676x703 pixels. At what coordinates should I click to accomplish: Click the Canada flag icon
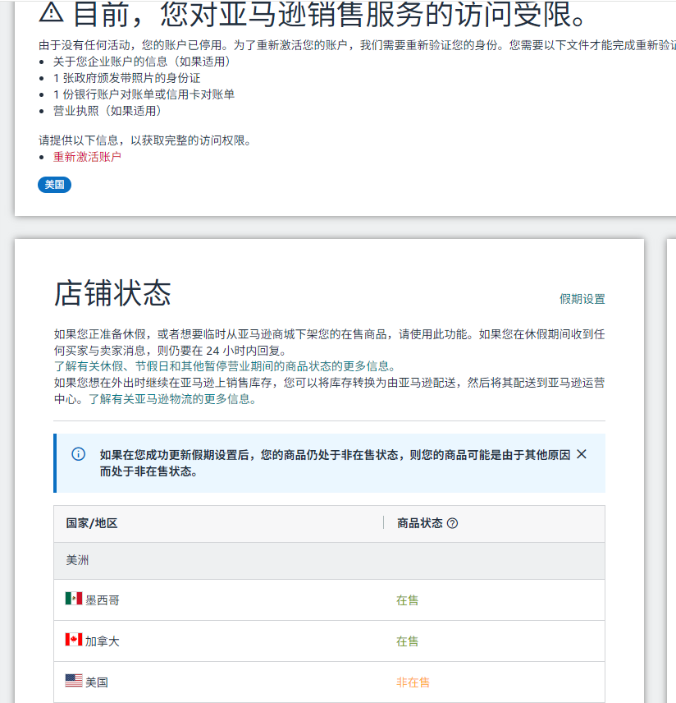74,640
